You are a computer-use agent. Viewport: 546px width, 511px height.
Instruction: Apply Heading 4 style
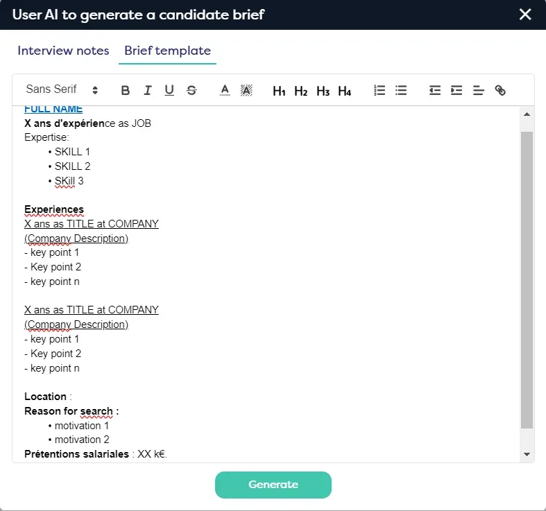point(345,91)
